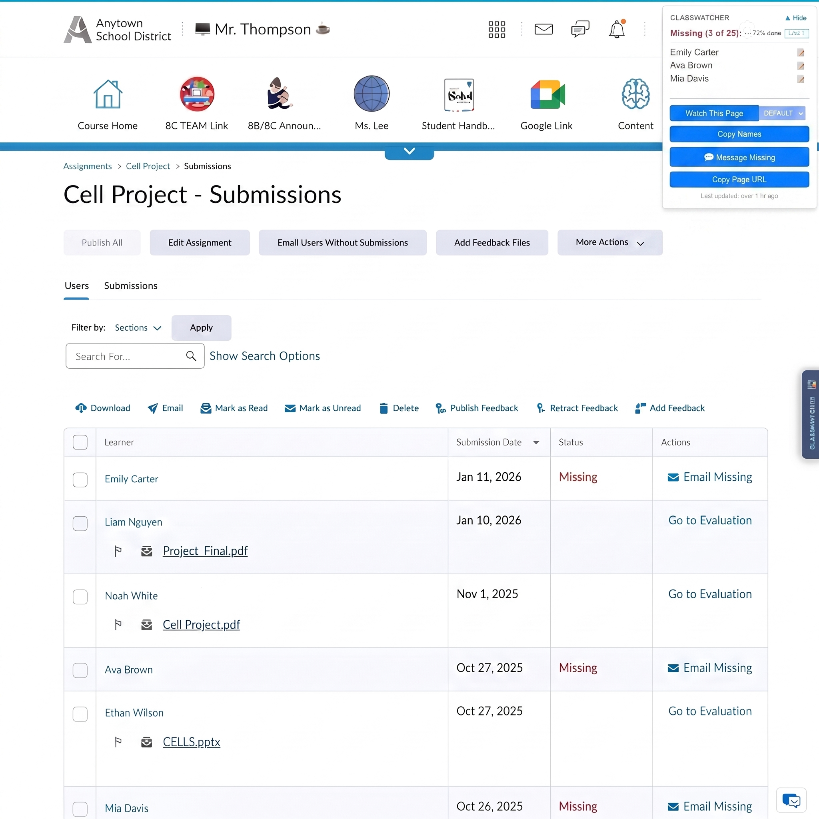Tick the select-all checkbox in table header
This screenshot has width=819, height=819.
click(80, 442)
